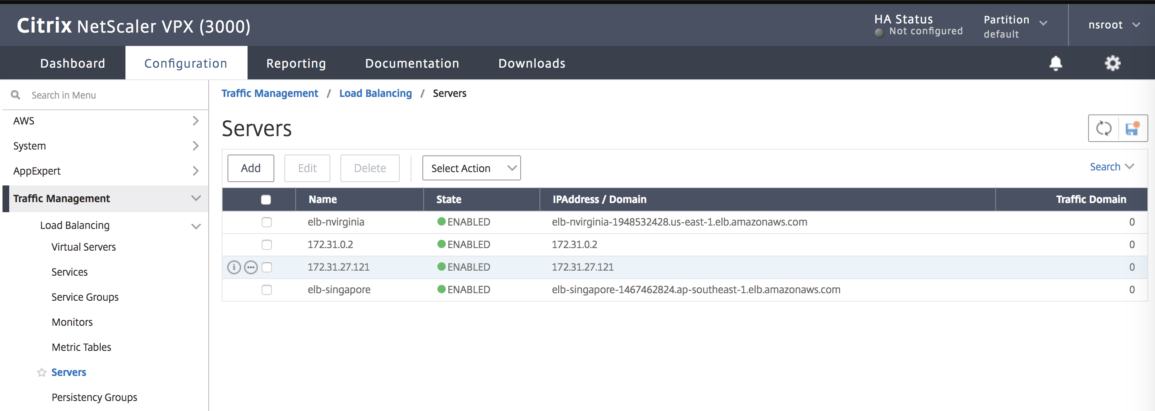The height and width of the screenshot is (411, 1155).
Task: Click the star icon beside Servers
Action: coord(42,373)
